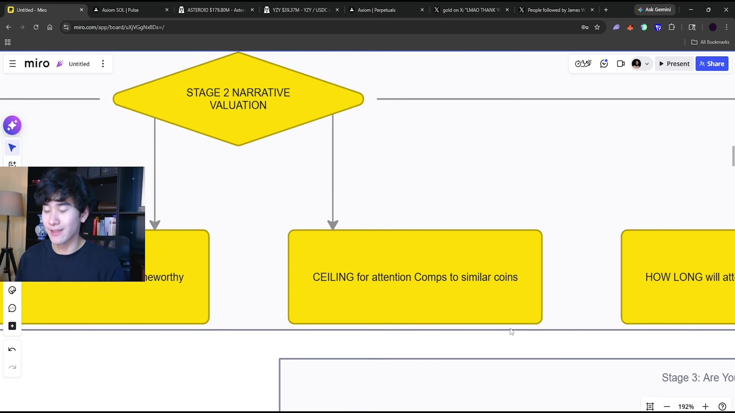Expand the user avatar dropdown arrow
Screen dimensions: 735x413
tap(647, 64)
